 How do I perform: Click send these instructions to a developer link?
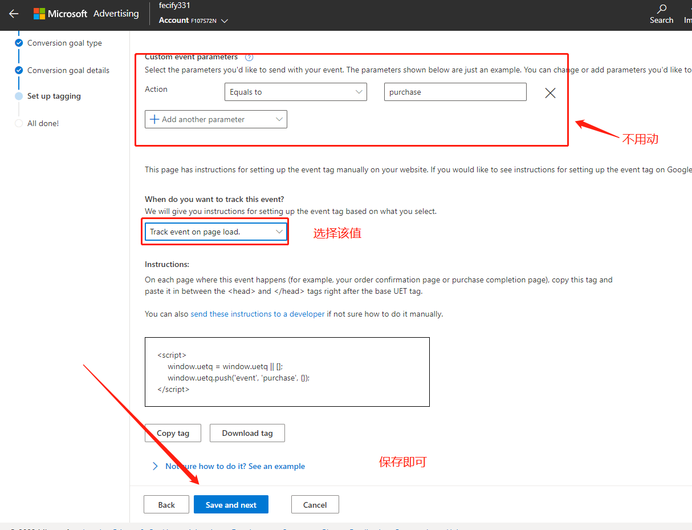click(x=258, y=314)
